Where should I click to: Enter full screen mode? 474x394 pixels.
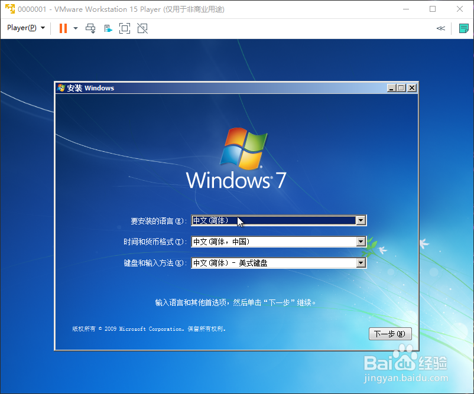[x=125, y=28]
